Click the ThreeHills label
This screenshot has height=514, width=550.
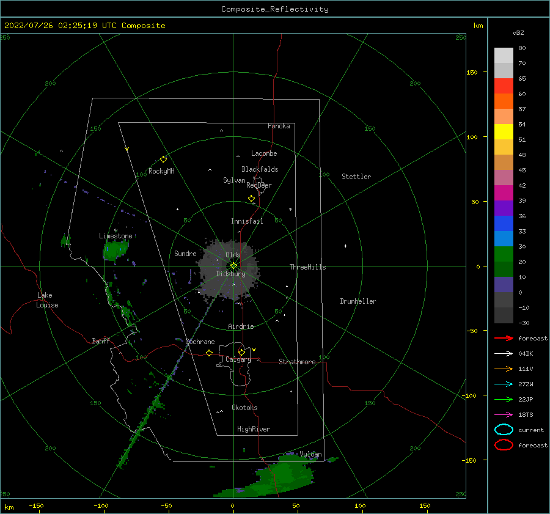(307, 267)
